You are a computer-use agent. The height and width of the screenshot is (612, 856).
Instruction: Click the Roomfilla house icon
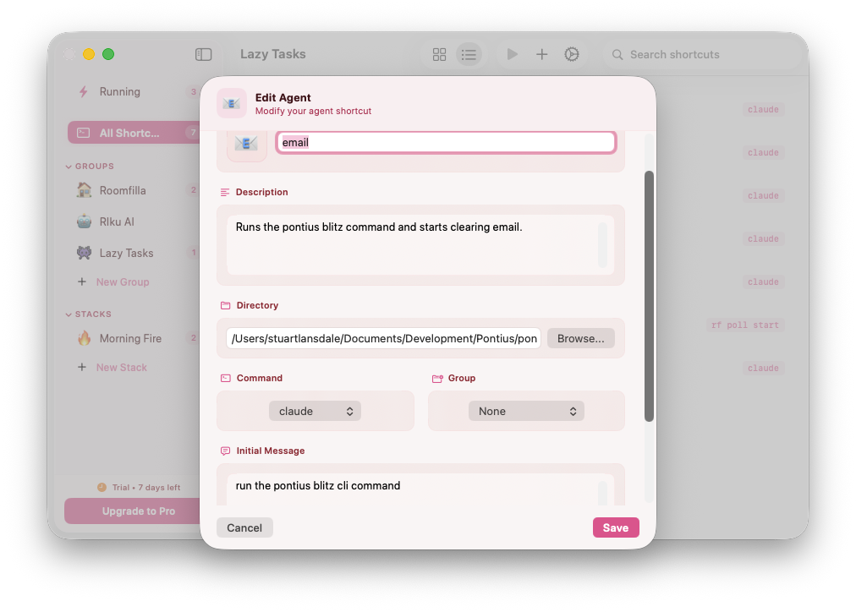83,190
